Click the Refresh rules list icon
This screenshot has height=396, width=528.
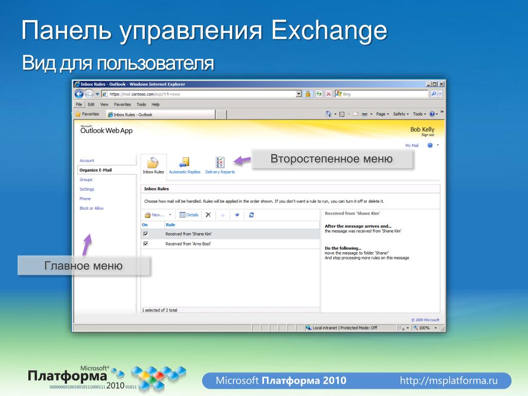[x=251, y=215]
